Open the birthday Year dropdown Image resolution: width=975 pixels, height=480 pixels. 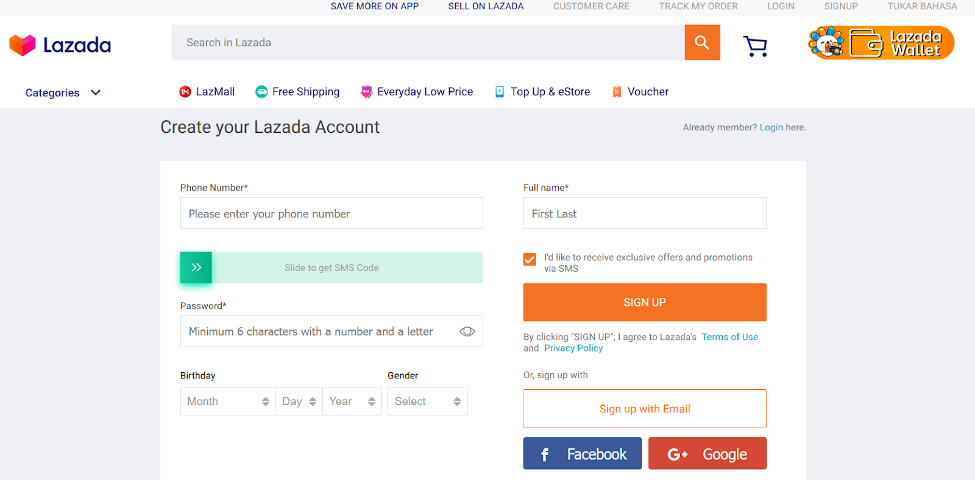coord(352,401)
